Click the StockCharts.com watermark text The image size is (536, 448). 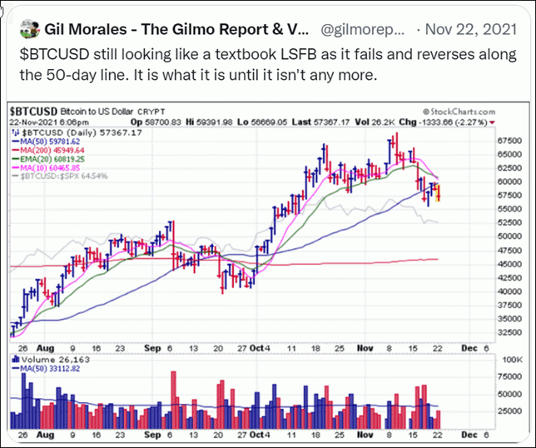459,112
